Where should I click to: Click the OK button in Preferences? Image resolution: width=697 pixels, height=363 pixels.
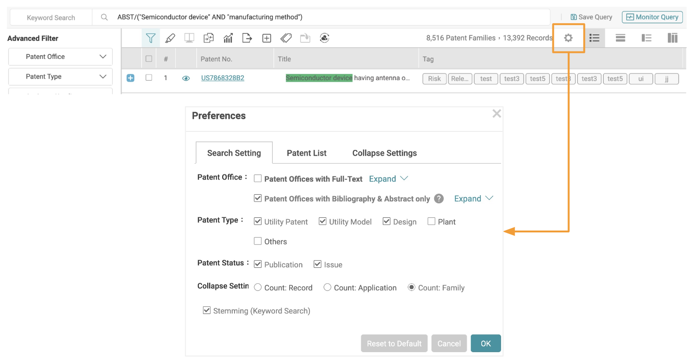click(486, 343)
